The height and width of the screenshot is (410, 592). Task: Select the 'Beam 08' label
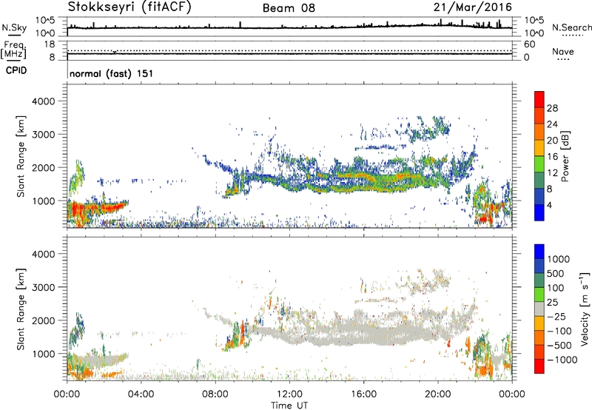click(289, 8)
